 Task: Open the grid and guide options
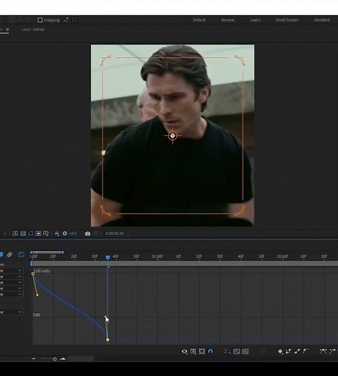click(45, 234)
